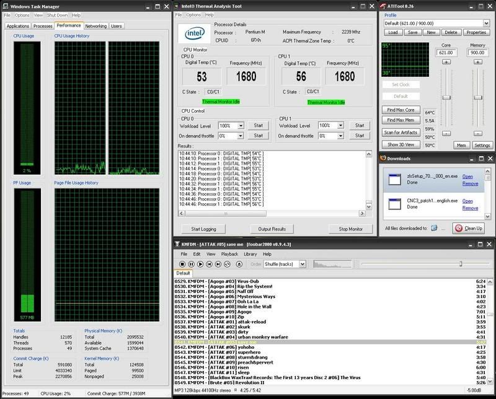496x399 pixels.
Task: Open the playback Order dropdown
Action: 303,264
